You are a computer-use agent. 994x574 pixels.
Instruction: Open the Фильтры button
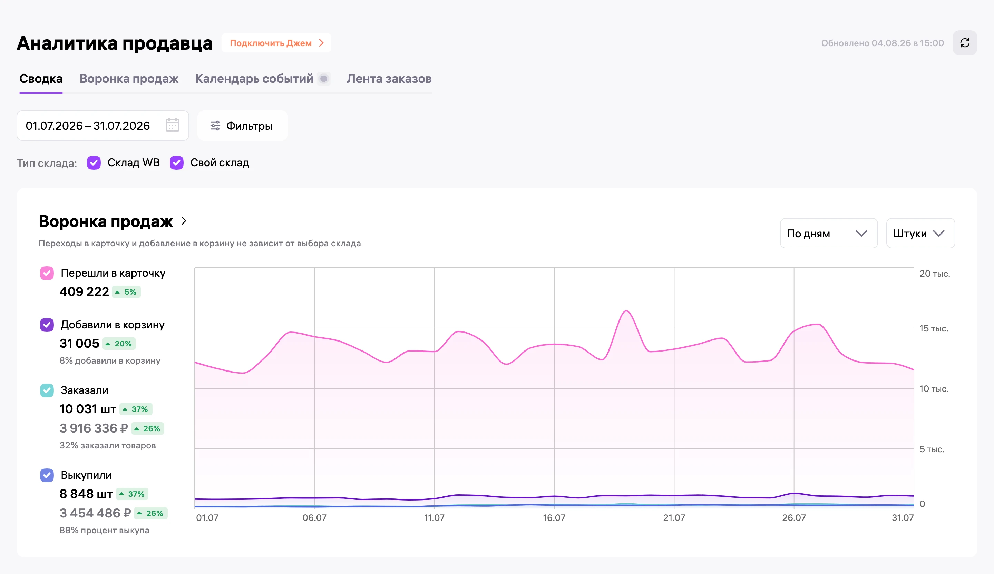pyautogui.click(x=242, y=126)
